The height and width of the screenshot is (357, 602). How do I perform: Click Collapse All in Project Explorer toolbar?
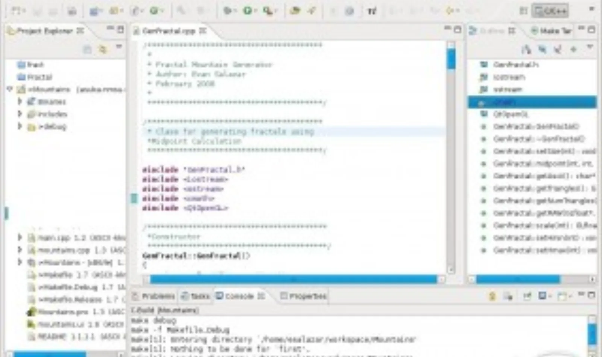coord(87,49)
